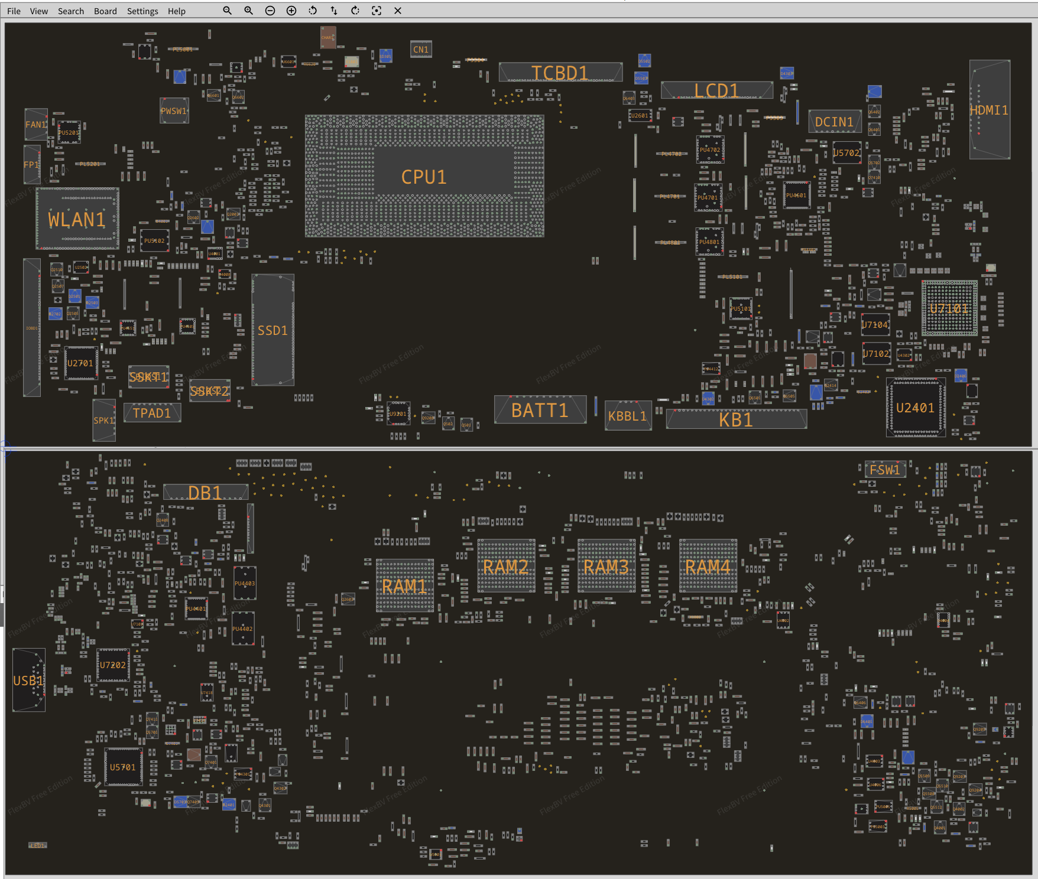This screenshot has width=1038, height=879.
Task: Select the CPU1 component on the board
Action: (x=424, y=177)
